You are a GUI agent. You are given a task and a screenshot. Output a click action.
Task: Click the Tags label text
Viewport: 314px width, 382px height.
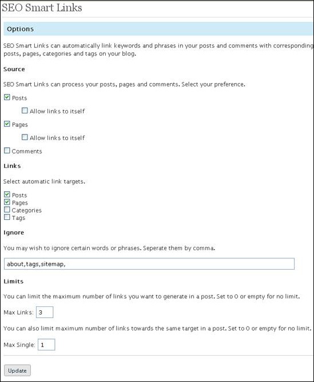(x=18, y=218)
